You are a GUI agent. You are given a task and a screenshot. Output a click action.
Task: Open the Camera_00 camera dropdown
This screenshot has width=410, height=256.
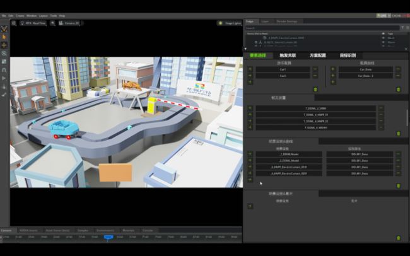pos(71,23)
